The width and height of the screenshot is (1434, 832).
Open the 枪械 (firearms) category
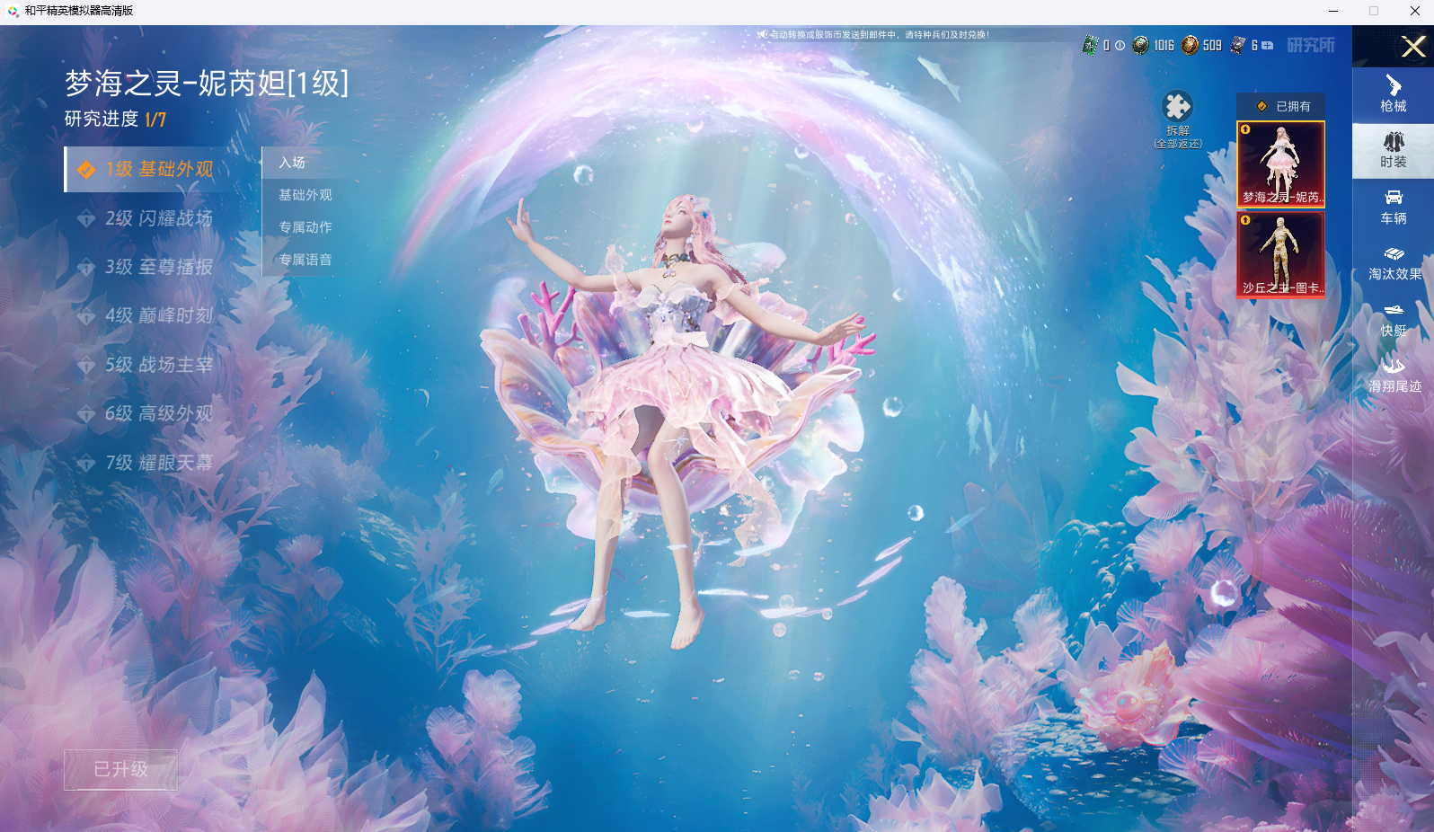[x=1393, y=93]
